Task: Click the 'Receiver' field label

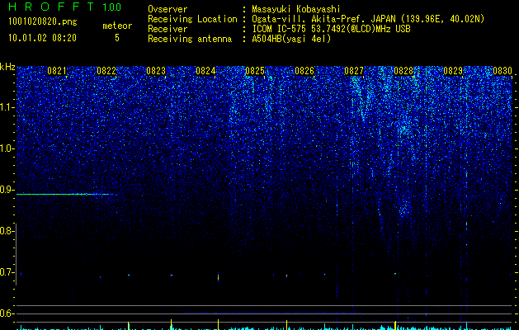Action: tap(167, 29)
